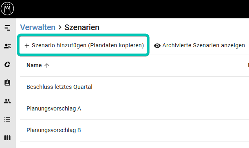
Task: Sort by the arrow next to Name
Action: click(x=47, y=66)
